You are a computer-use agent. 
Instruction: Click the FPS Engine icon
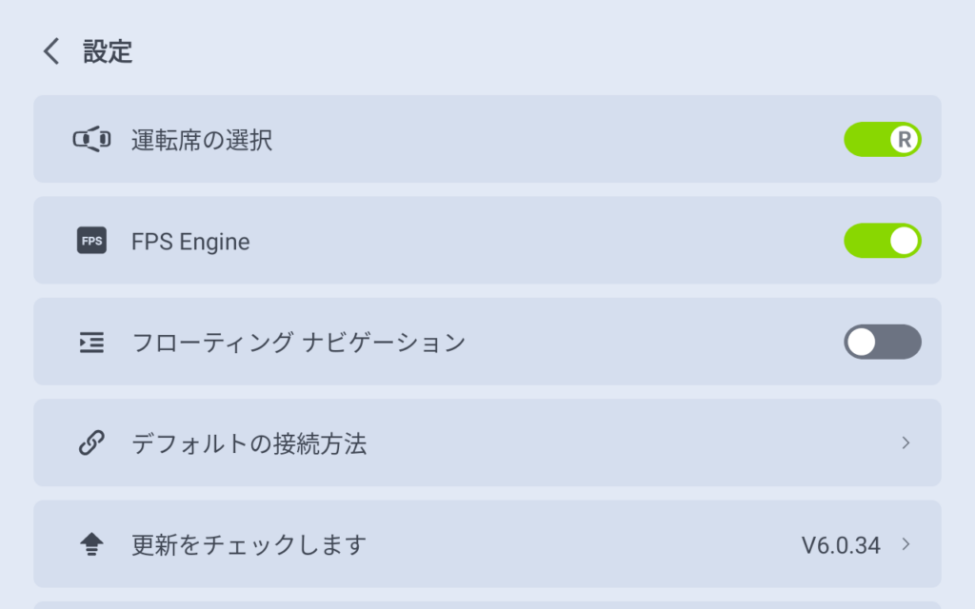91,242
